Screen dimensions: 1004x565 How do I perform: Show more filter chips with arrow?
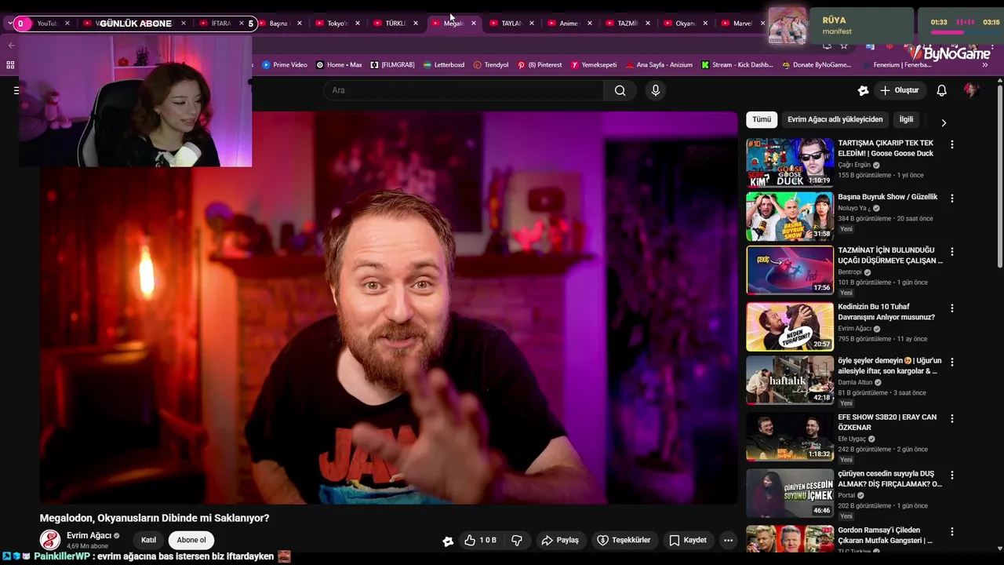944,122
